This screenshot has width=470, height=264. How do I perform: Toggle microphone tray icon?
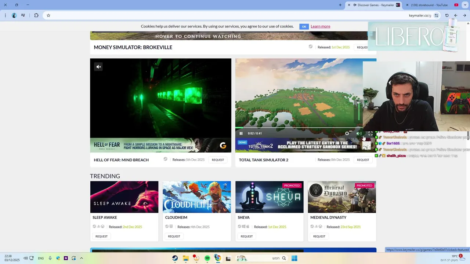50,258
